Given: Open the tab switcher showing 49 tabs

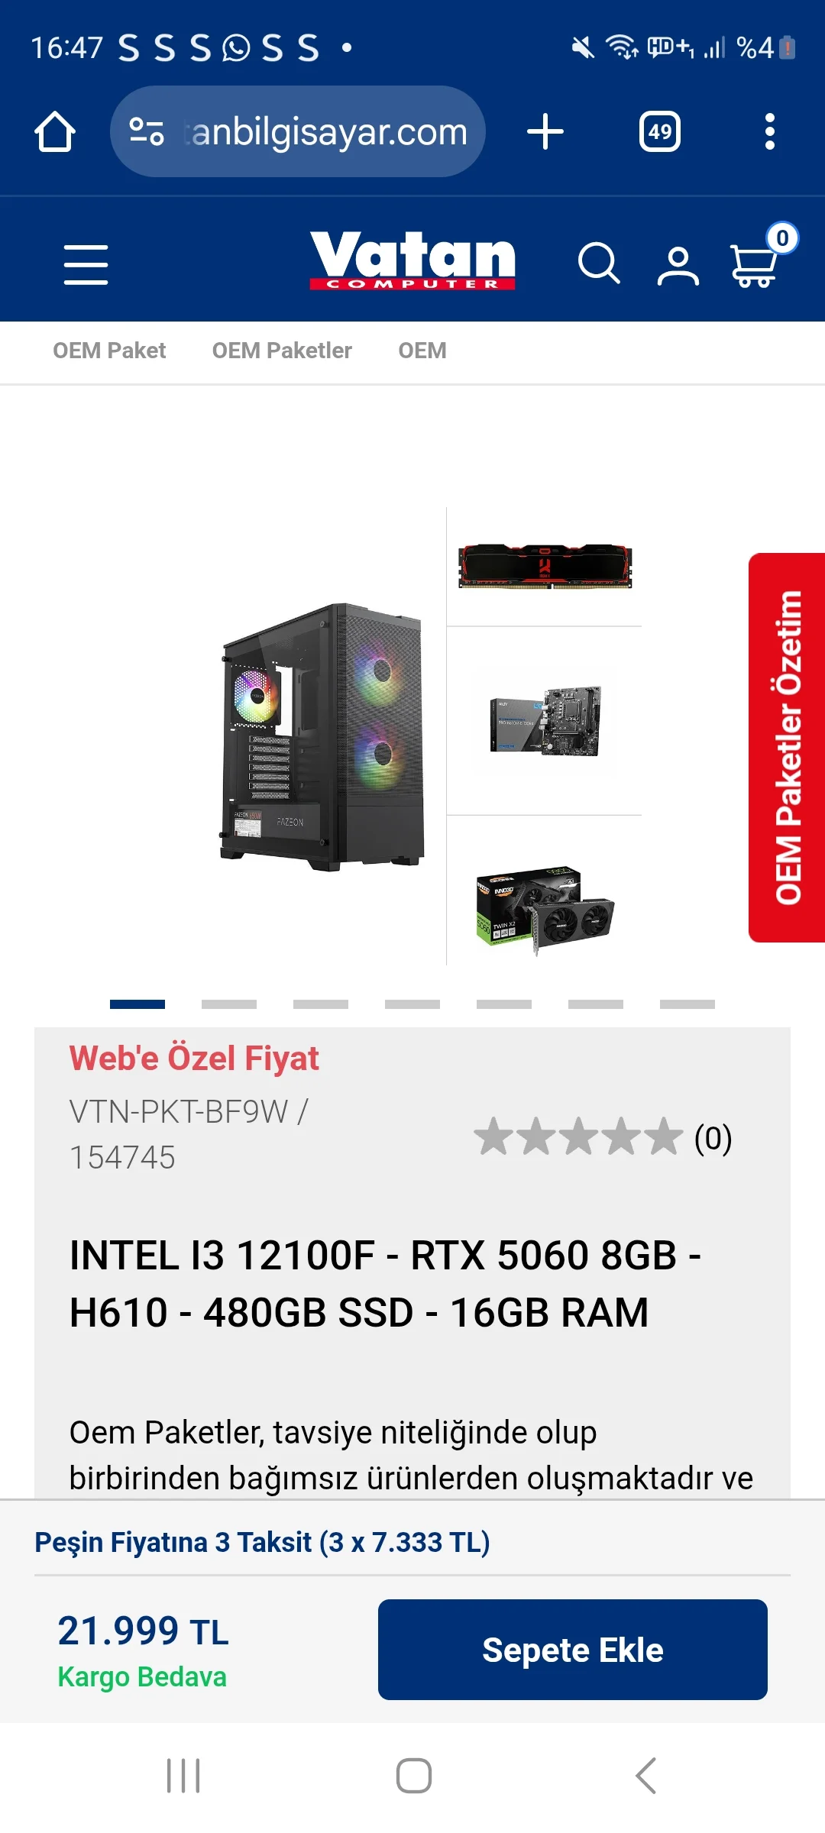Looking at the screenshot, I should click(660, 131).
